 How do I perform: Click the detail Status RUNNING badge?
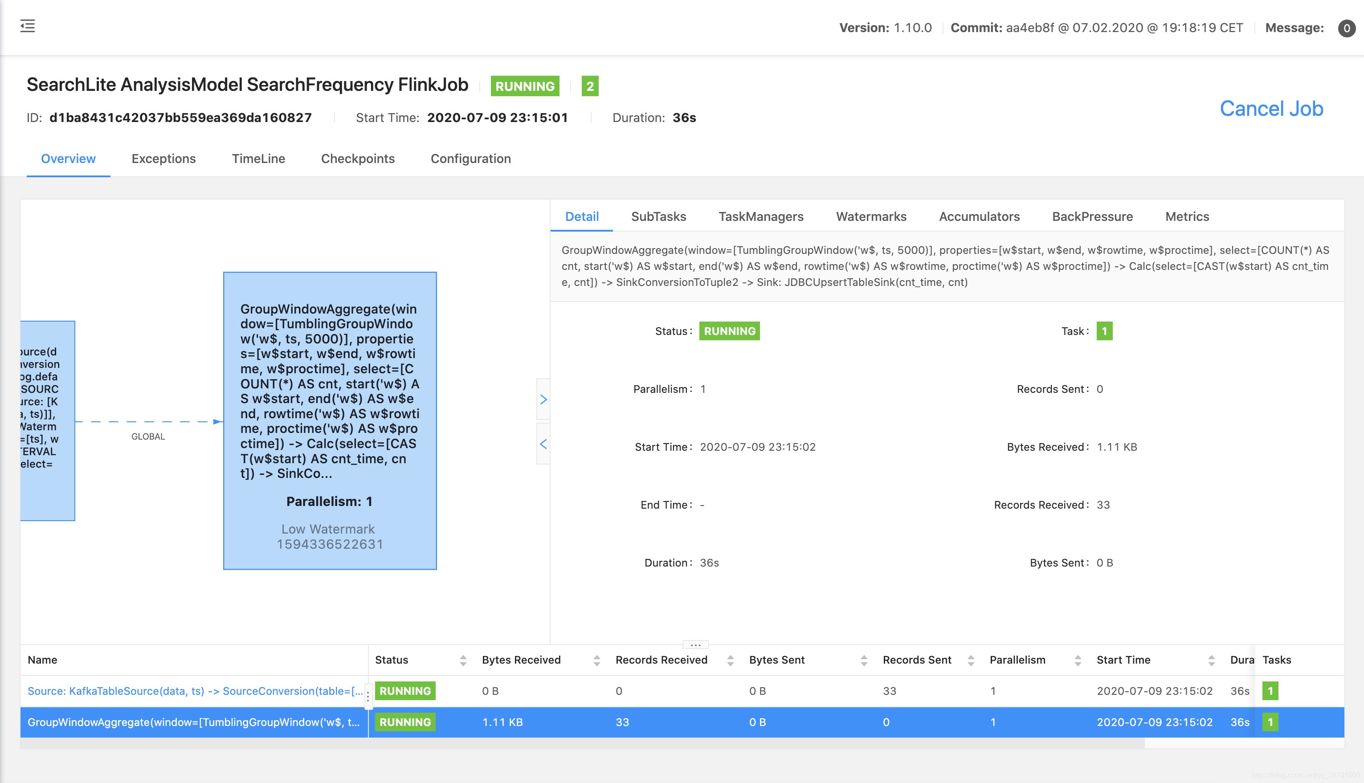(729, 331)
